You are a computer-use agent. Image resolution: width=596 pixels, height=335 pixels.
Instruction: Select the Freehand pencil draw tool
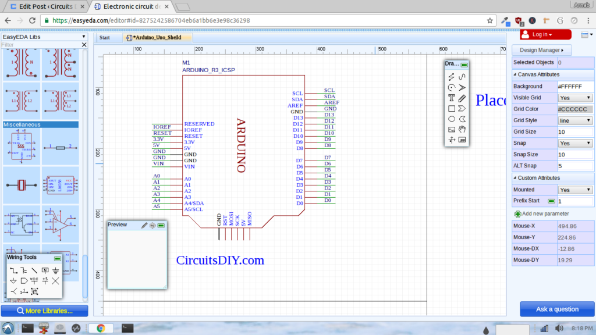click(462, 98)
